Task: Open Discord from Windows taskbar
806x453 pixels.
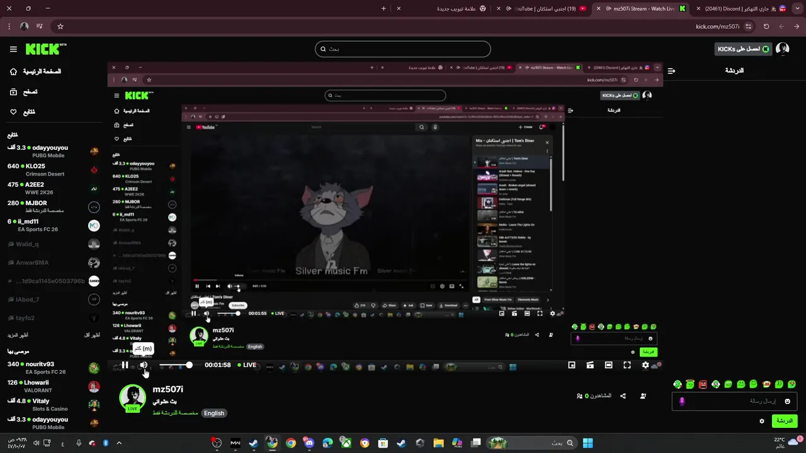Action: [309, 443]
